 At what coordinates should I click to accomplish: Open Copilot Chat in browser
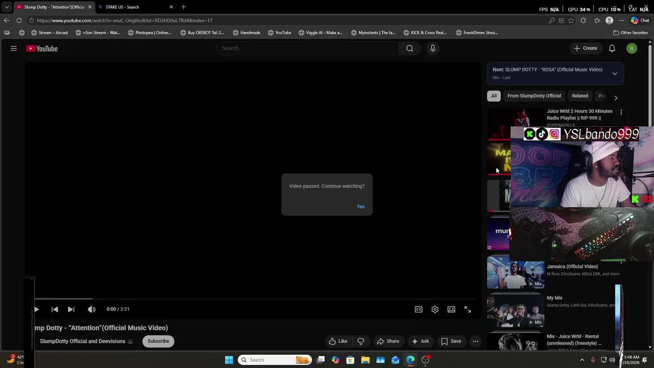click(639, 20)
